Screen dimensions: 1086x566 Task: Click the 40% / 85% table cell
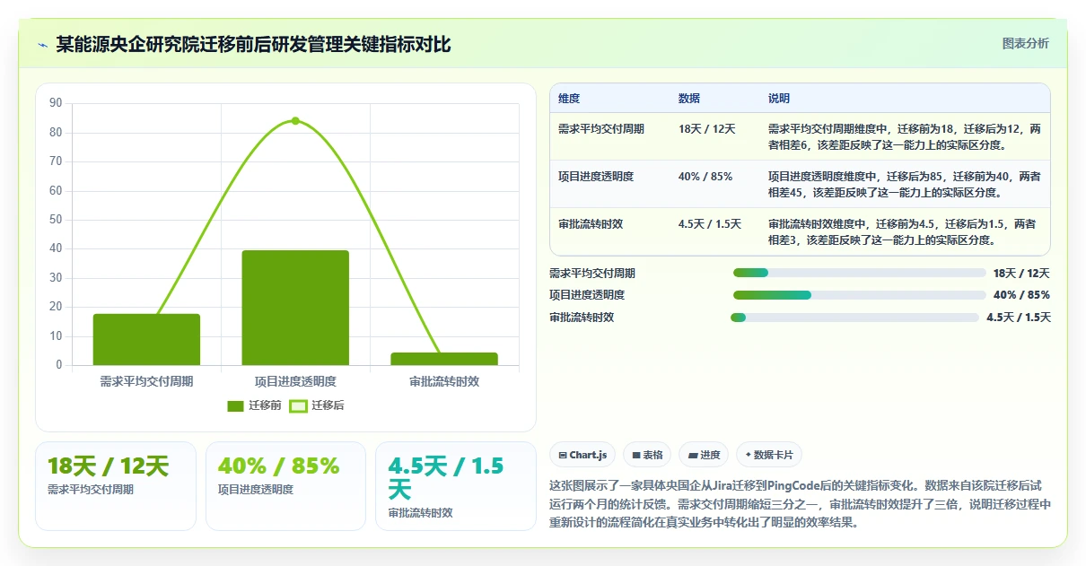click(x=705, y=177)
